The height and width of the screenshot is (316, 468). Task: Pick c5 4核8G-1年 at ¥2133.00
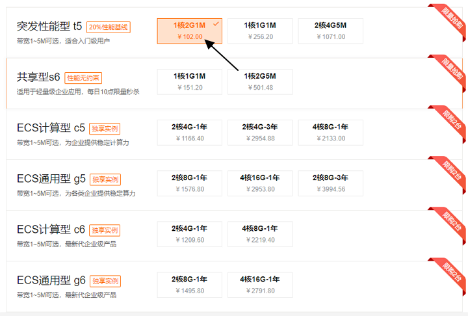point(330,133)
